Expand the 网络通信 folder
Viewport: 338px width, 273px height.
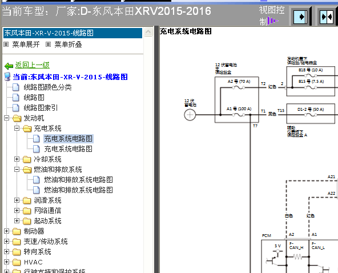[x=17, y=211]
